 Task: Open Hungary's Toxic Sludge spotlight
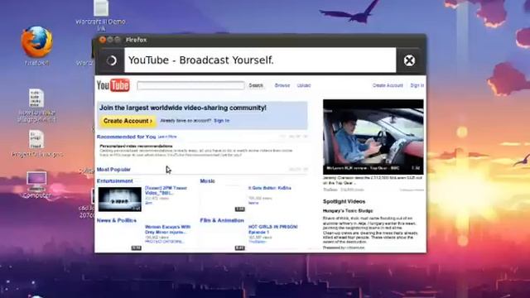(348, 211)
